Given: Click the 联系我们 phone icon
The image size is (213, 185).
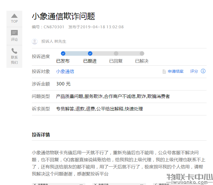Looking at the screenshot, I should tap(14, 51).
